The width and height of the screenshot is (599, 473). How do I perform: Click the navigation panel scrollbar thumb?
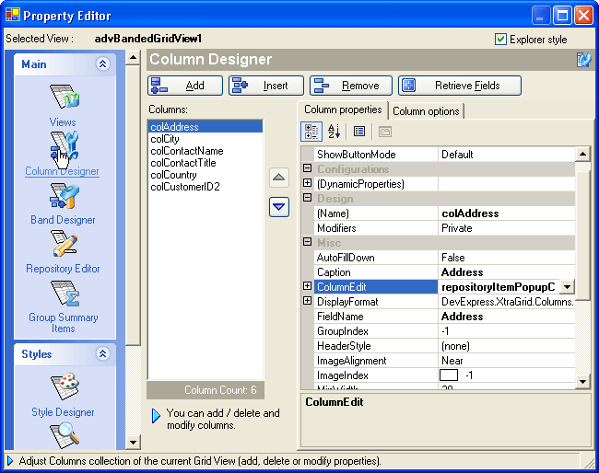(x=133, y=205)
